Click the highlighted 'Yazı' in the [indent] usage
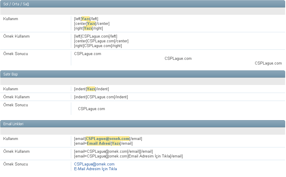Viewport: 286px width, 177px height. [91, 89]
